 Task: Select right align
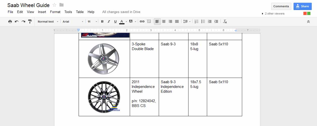pyautogui.click(x=170, y=22)
